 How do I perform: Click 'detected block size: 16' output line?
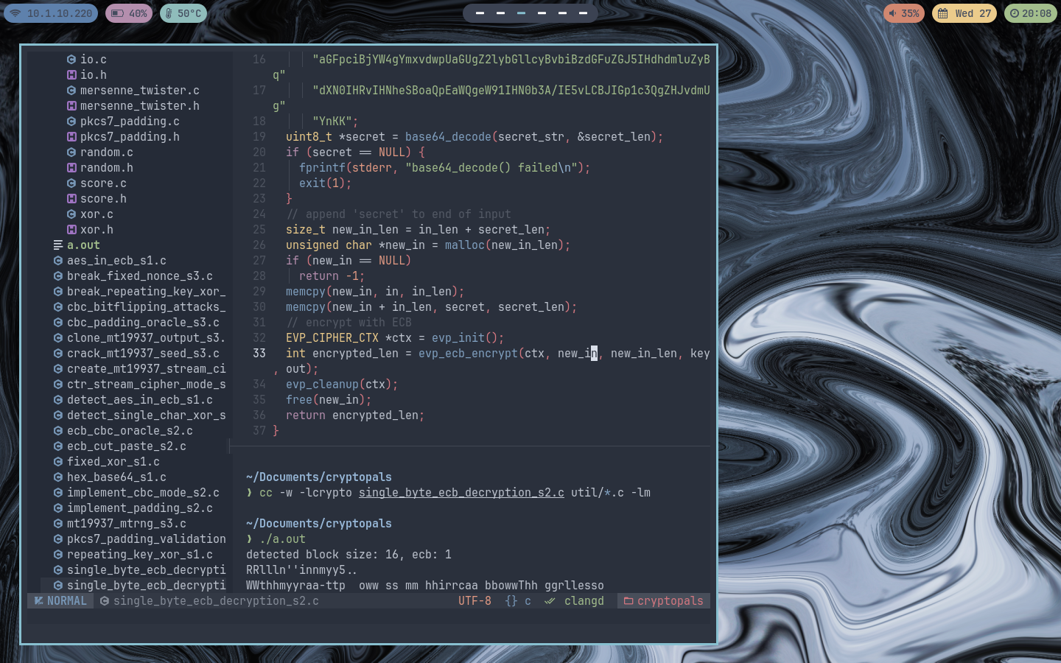(x=349, y=554)
